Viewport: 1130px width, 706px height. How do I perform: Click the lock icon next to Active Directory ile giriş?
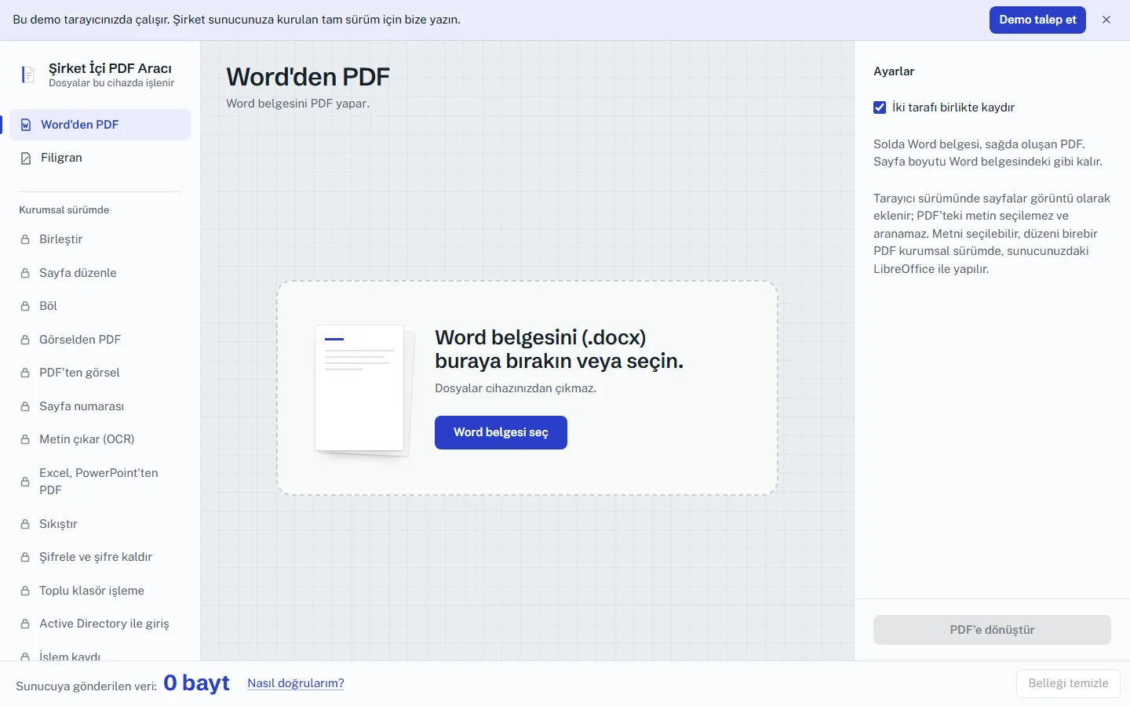(25, 624)
